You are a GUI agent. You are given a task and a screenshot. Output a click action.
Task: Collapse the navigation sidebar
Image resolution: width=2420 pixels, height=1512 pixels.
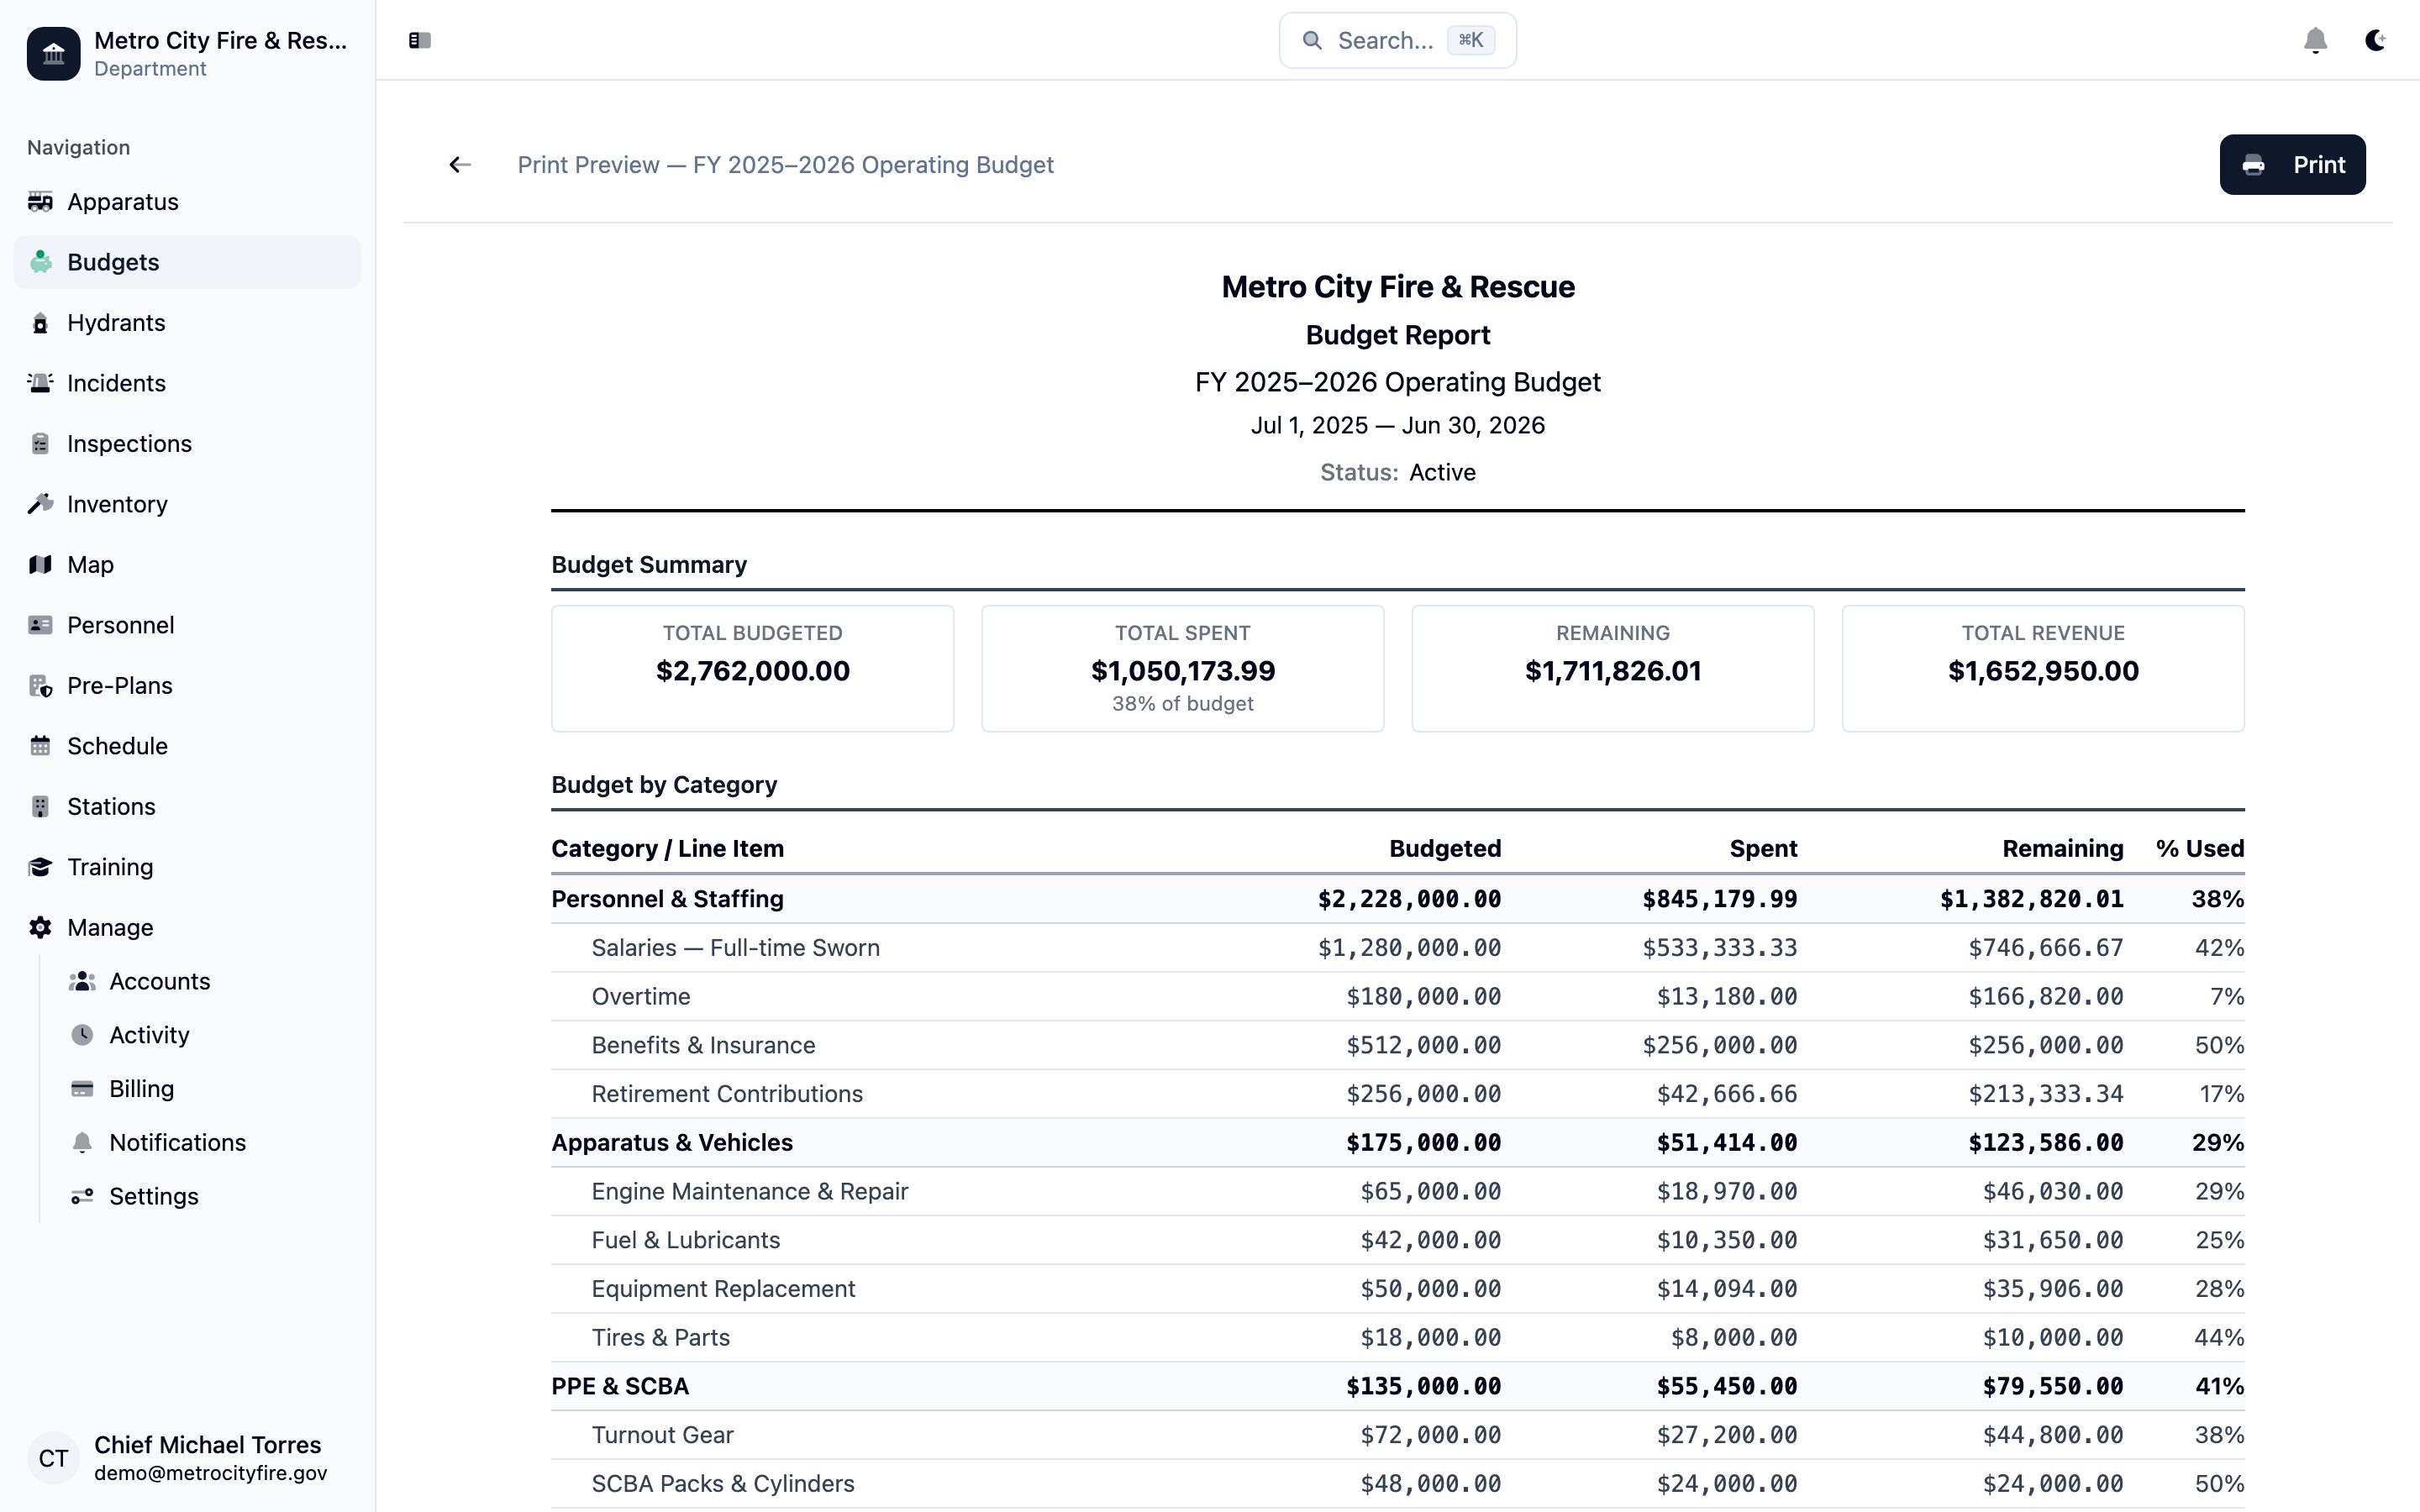(x=419, y=40)
